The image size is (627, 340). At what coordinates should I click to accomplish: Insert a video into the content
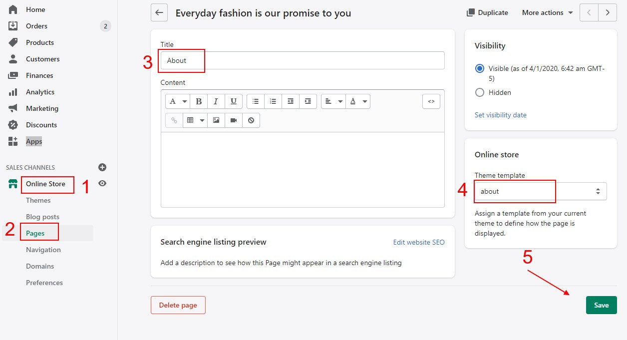233,120
